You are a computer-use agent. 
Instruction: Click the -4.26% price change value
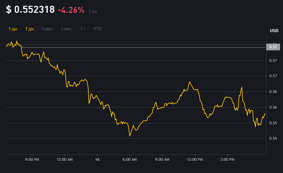tap(71, 10)
